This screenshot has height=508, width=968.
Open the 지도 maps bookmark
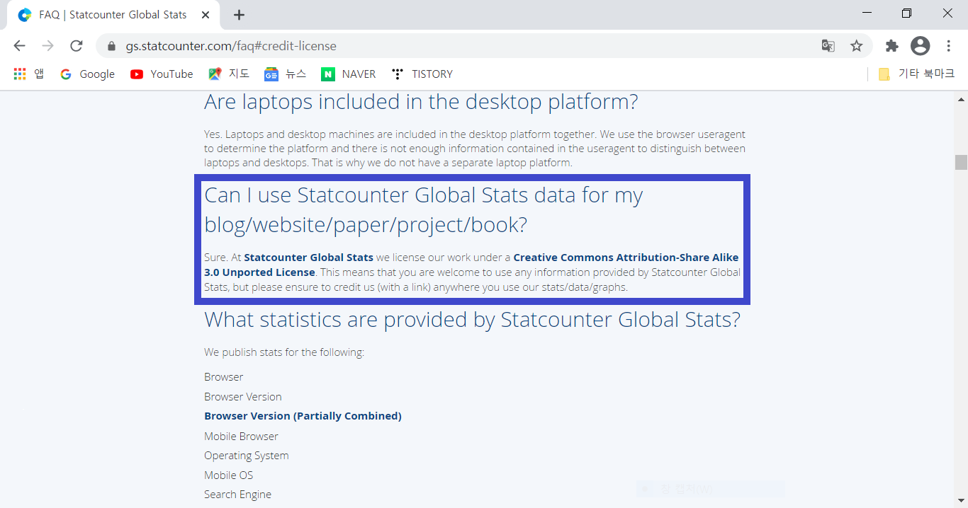pyautogui.click(x=229, y=74)
